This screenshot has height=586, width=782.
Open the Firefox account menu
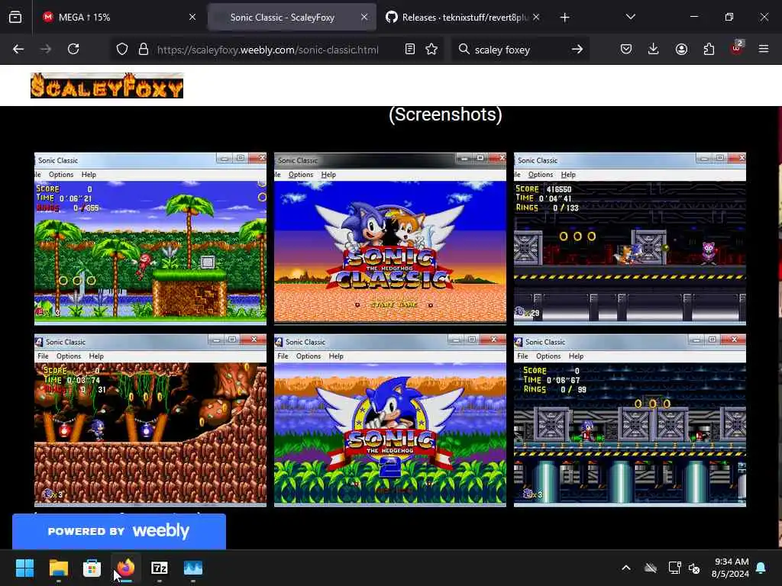click(681, 50)
